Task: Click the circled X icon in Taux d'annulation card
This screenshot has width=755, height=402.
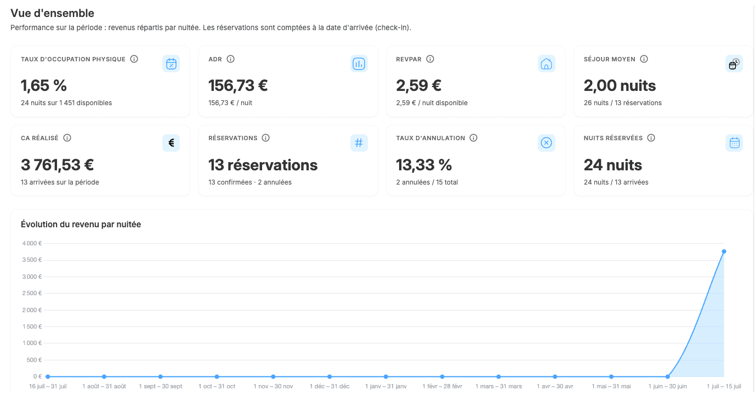Action: coord(547,143)
